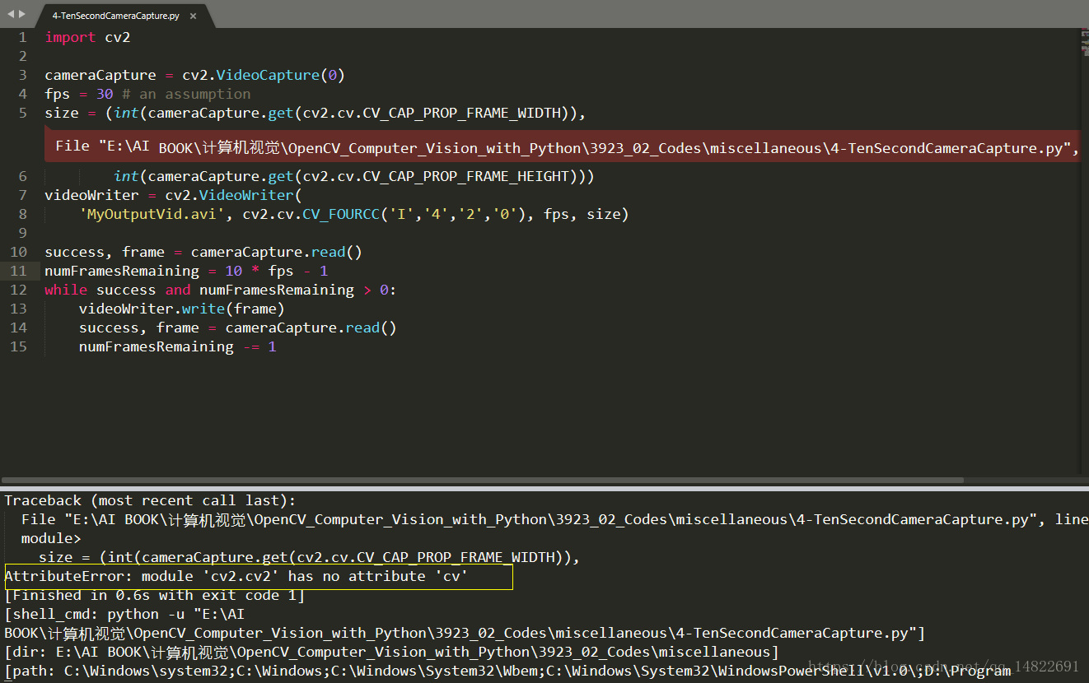The height and width of the screenshot is (683, 1089).
Task: Click the 'while' keyword on line 12
Action: tap(66, 290)
